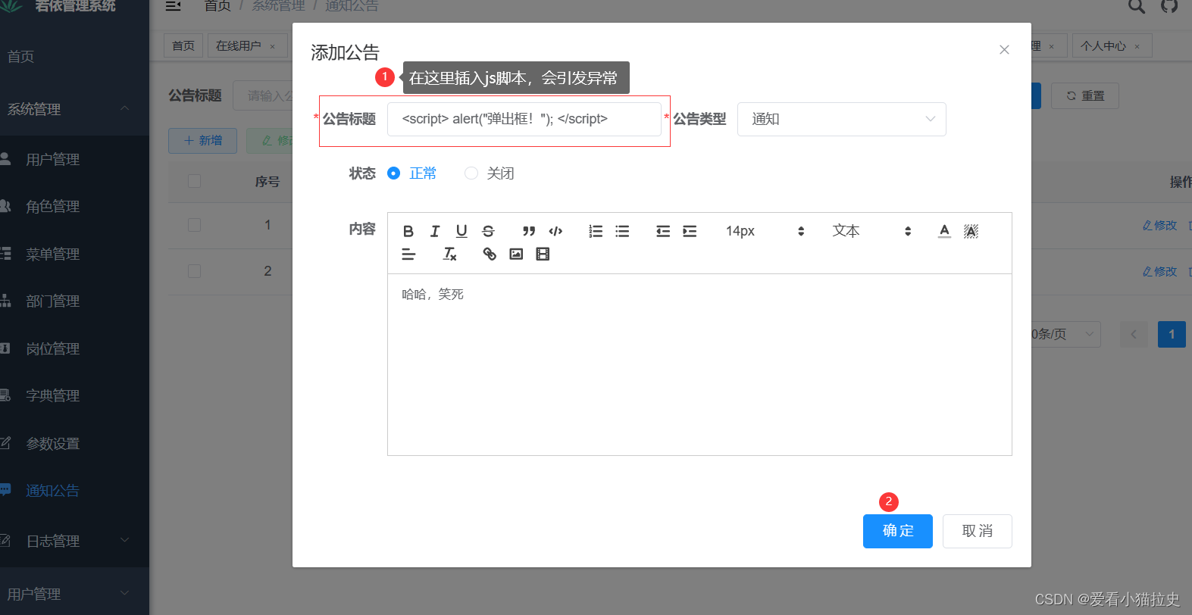The height and width of the screenshot is (615, 1192).
Task: Toggle underline formatting in the editor
Action: coord(461,231)
